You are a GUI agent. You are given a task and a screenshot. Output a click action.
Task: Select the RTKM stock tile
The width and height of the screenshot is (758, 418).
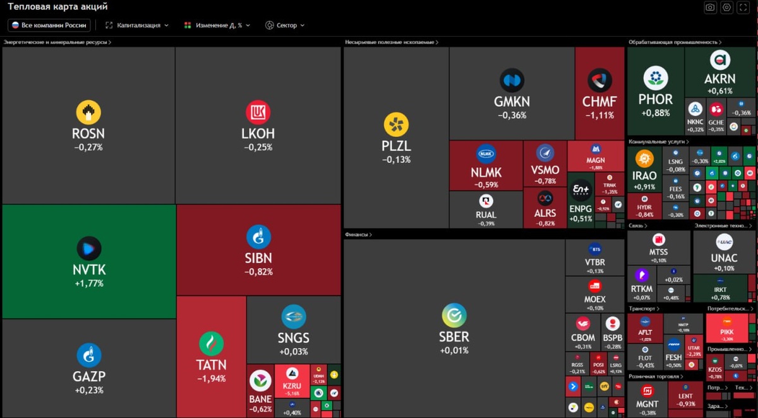[x=642, y=284]
